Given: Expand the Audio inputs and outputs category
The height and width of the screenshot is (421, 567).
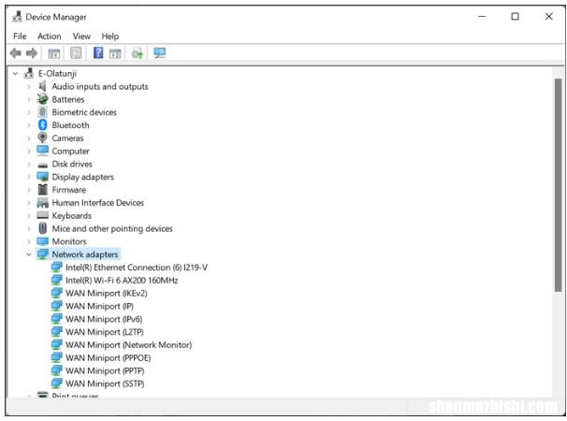Looking at the screenshot, I should [x=29, y=86].
